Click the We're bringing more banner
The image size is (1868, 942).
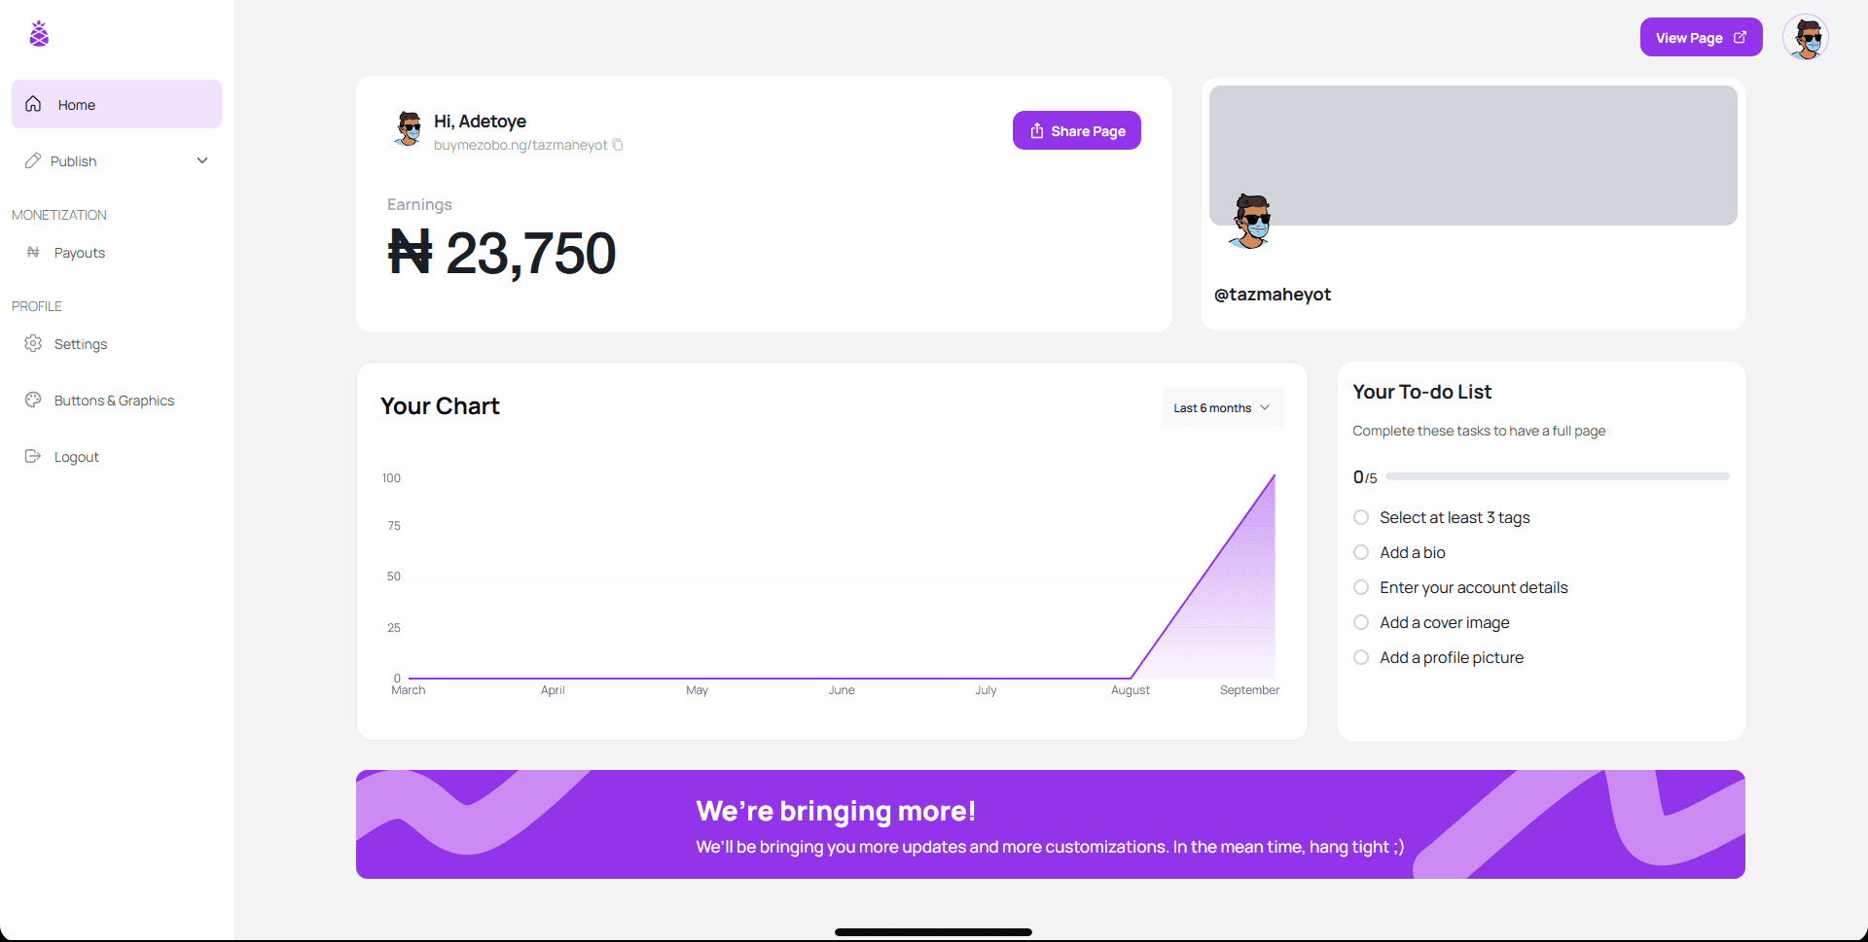pyautogui.click(x=1050, y=824)
